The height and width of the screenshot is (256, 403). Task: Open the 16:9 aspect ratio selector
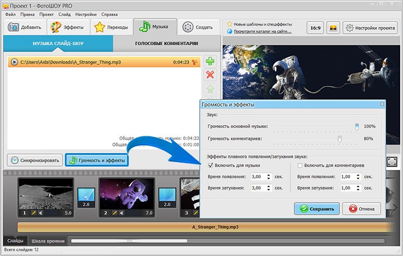coord(315,28)
